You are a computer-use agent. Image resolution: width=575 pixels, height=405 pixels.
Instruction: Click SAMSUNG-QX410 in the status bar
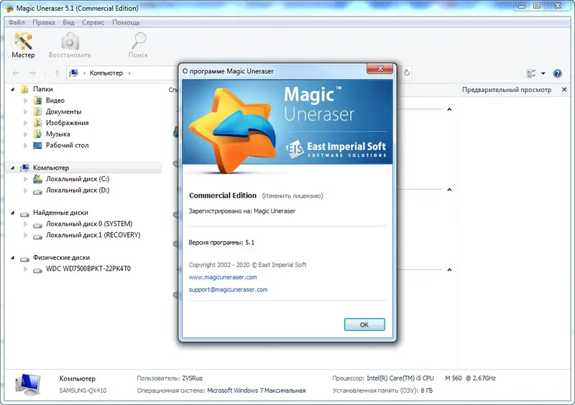click(x=83, y=391)
